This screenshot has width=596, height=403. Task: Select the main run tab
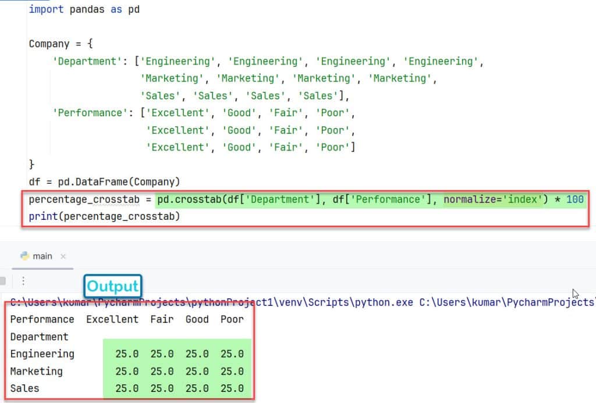pyautogui.click(x=41, y=256)
